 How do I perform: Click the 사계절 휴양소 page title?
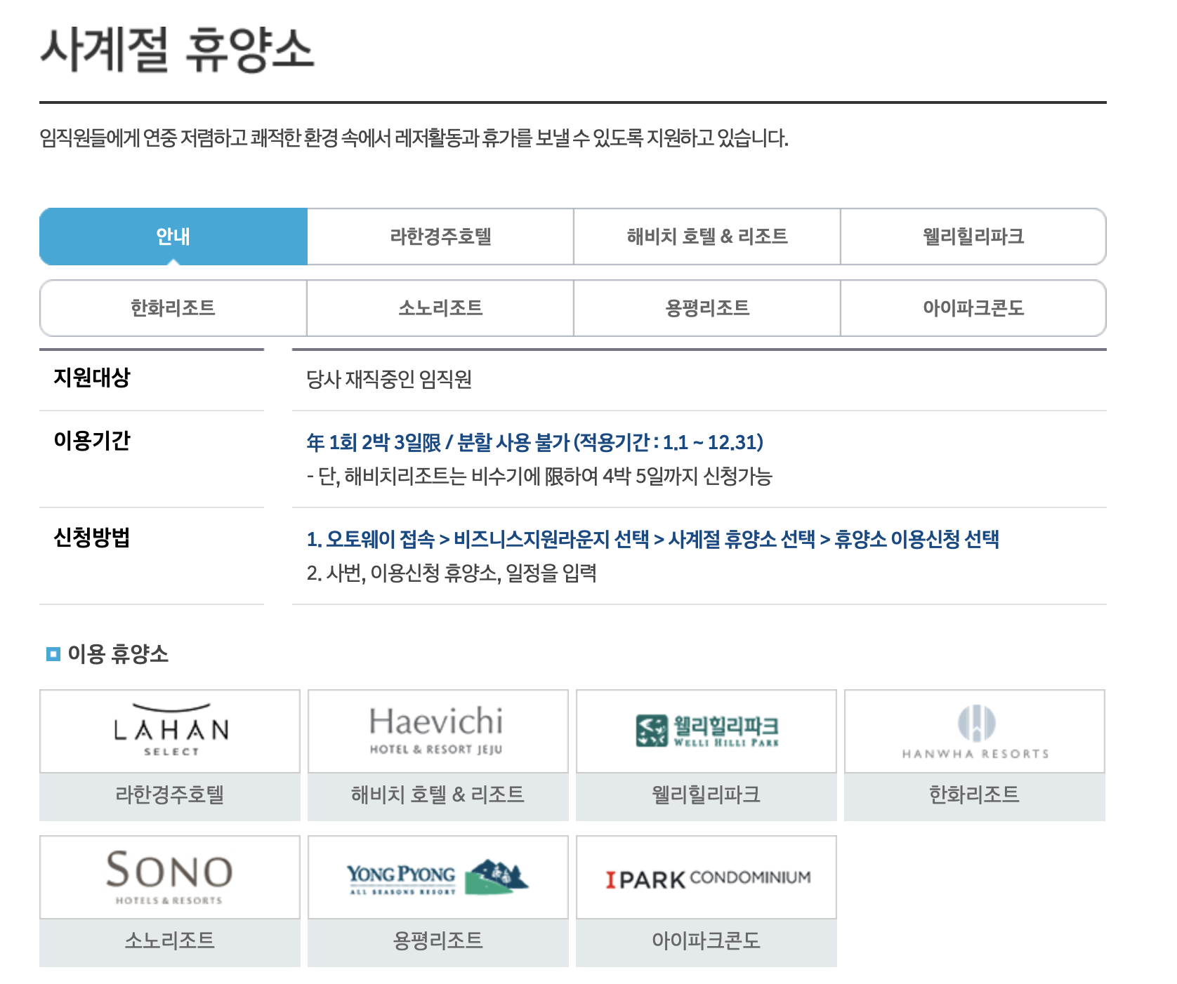177,50
